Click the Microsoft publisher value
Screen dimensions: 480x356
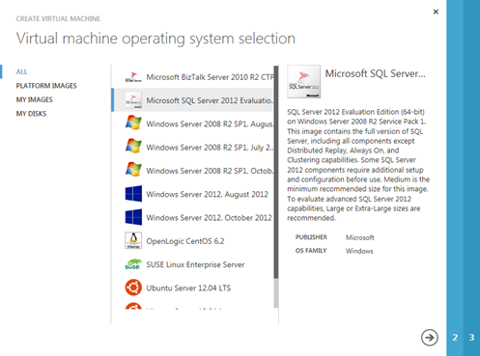tap(360, 237)
